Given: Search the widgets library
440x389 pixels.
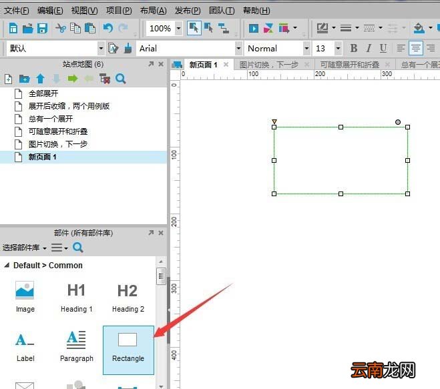Looking at the screenshot, I should click(x=77, y=248).
